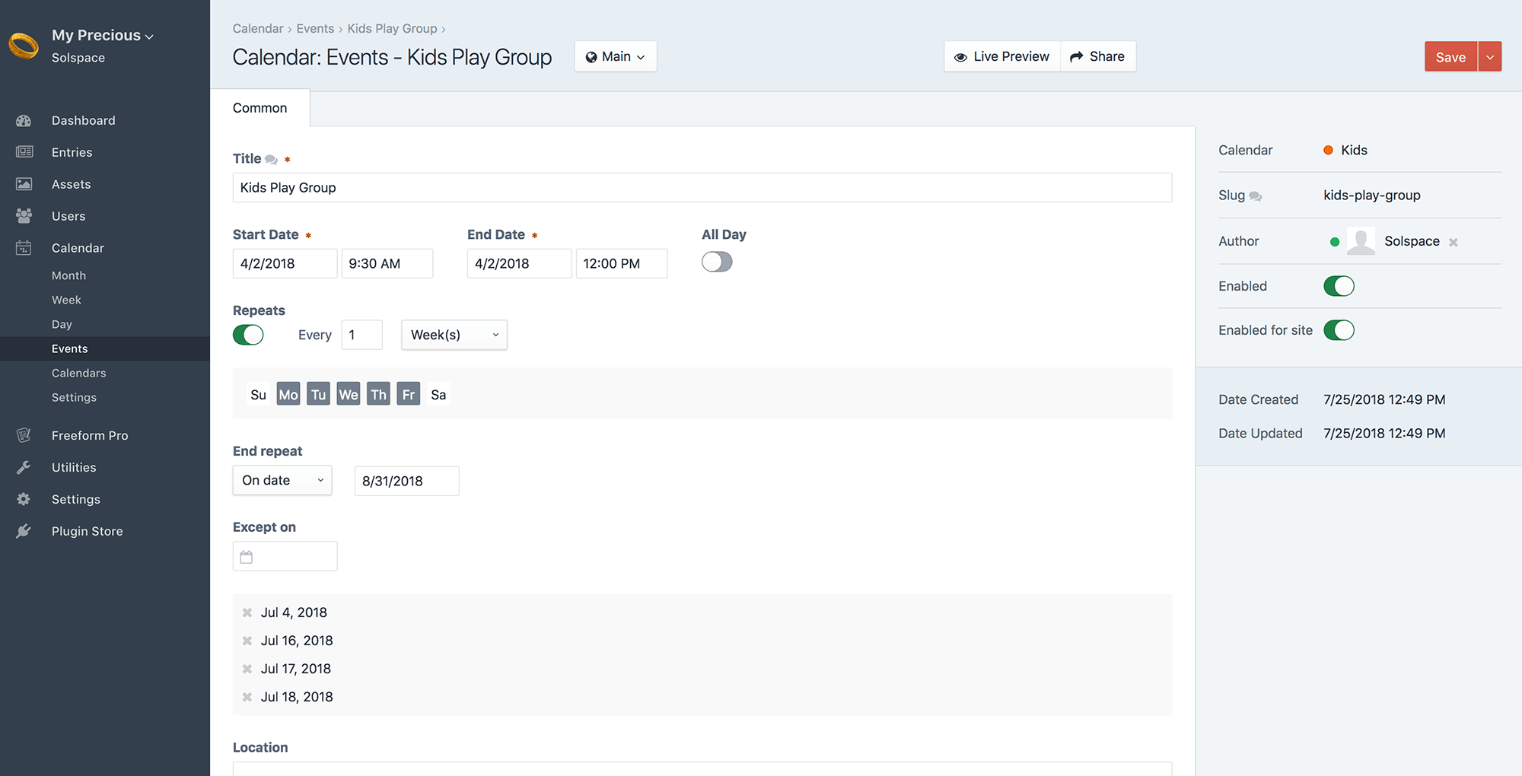Click the Dashboard gauge icon

pyautogui.click(x=24, y=120)
